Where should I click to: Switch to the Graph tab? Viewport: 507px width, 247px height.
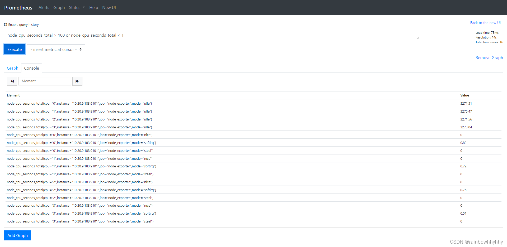click(x=12, y=68)
